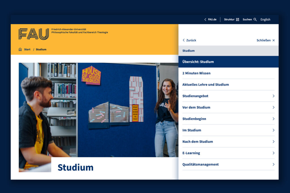
Task: Open 2 Minuten Wissen menu entry
Action: (196, 73)
